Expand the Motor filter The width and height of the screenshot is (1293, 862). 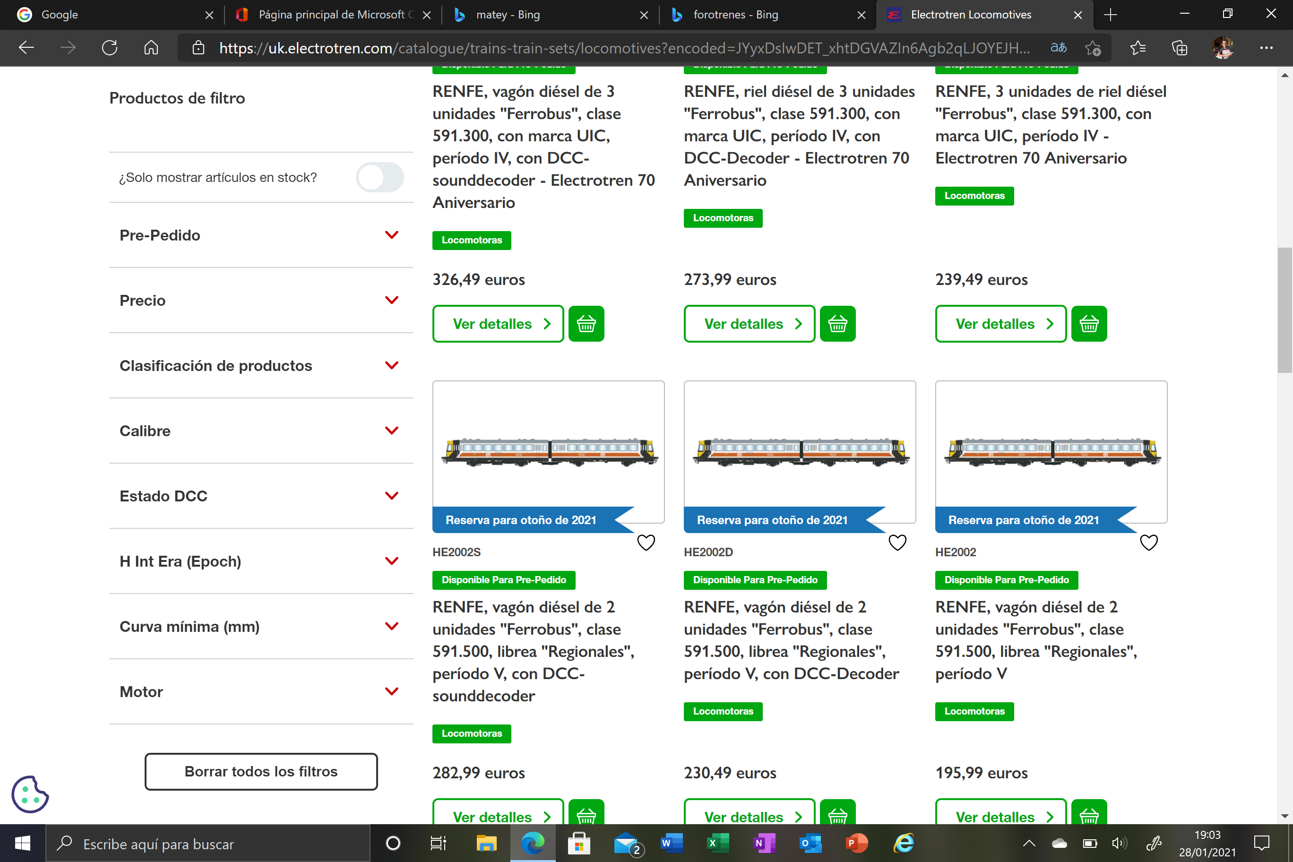coord(261,691)
